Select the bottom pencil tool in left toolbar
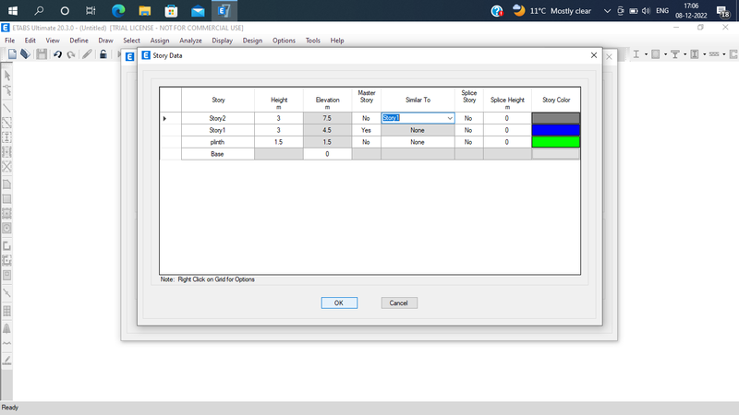Screen dimensions: 739x415 [x=6, y=360]
